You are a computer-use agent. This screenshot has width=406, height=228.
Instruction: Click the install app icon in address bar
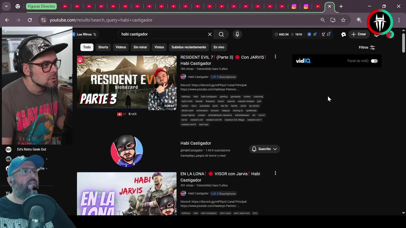pyautogui.click(x=333, y=20)
